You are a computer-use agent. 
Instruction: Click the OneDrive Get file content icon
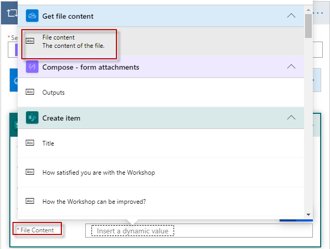[x=33, y=16]
